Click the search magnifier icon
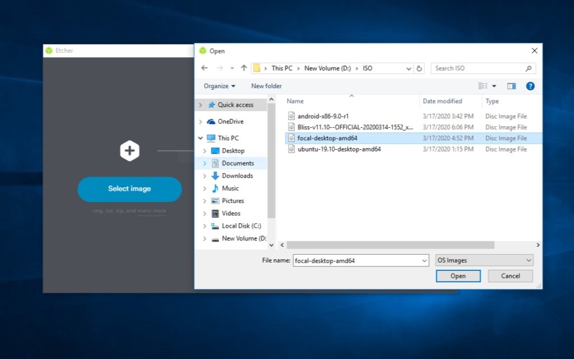 (528, 68)
